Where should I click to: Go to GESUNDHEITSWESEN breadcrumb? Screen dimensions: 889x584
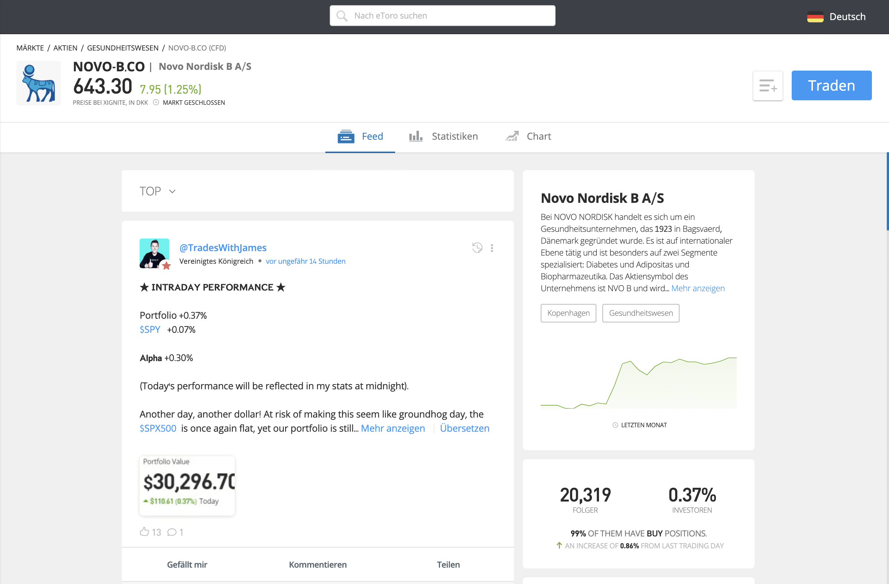[x=123, y=48]
